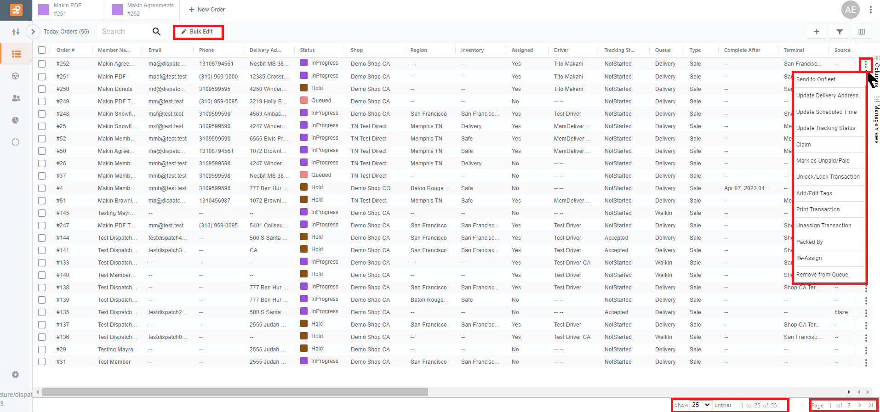
Task: Open the filter funnel icon
Action: (x=840, y=32)
